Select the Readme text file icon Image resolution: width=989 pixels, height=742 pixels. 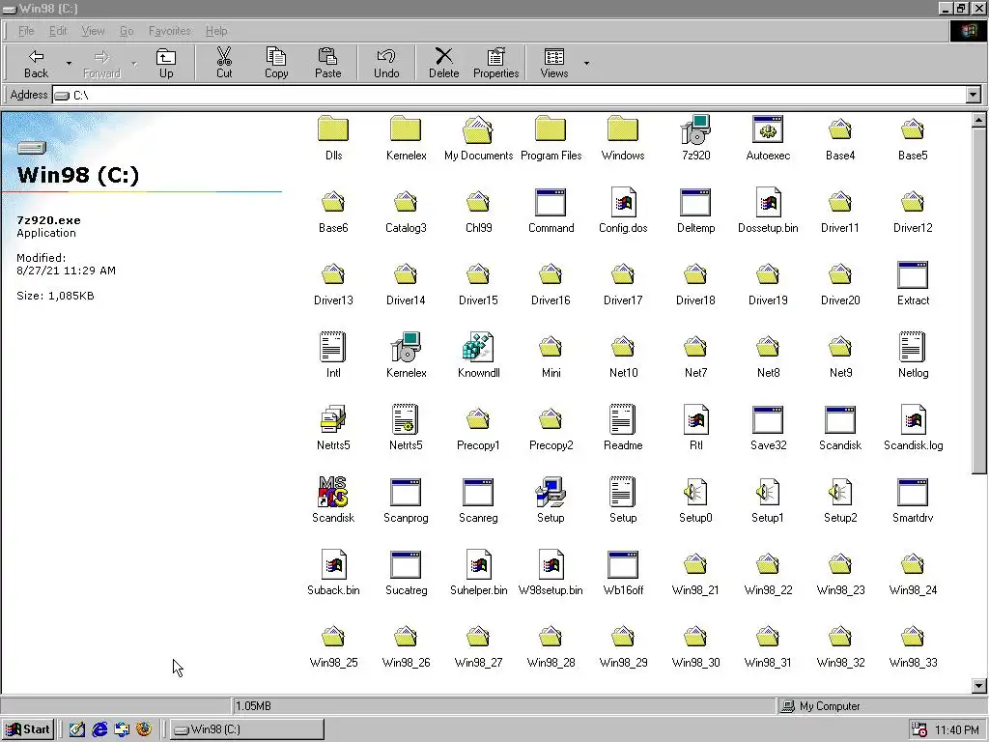(x=623, y=419)
